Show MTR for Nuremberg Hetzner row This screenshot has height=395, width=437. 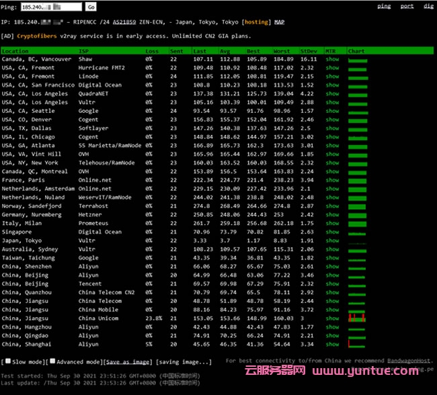332,214
